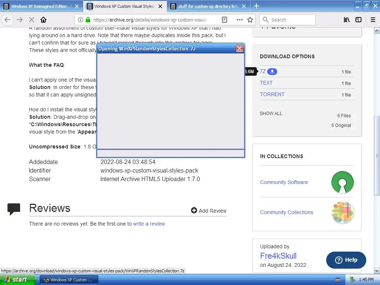The image size is (380, 285).
Task: Click the DOWNLOAD OPTIONS heading
Action: tap(287, 56)
